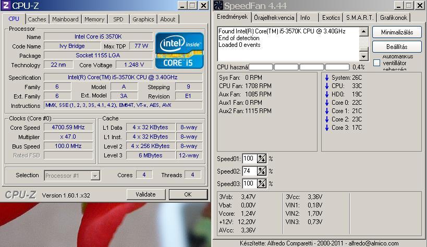Click the arrow icon beside Core 2
Image resolution: width=427 pixels, height=247 pixels.
327,119
